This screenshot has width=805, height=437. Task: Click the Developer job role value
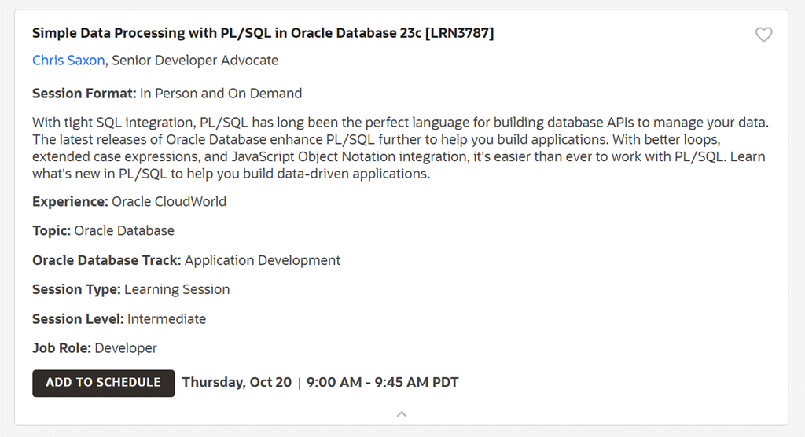pos(126,348)
